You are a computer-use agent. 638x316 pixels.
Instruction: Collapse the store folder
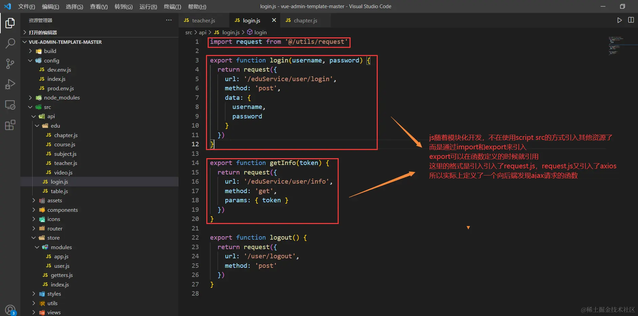(x=99, y=238)
